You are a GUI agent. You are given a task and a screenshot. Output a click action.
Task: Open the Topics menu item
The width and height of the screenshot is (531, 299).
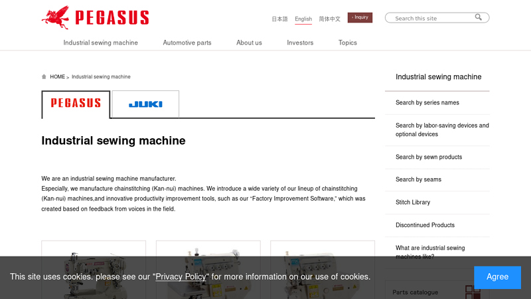tap(348, 43)
